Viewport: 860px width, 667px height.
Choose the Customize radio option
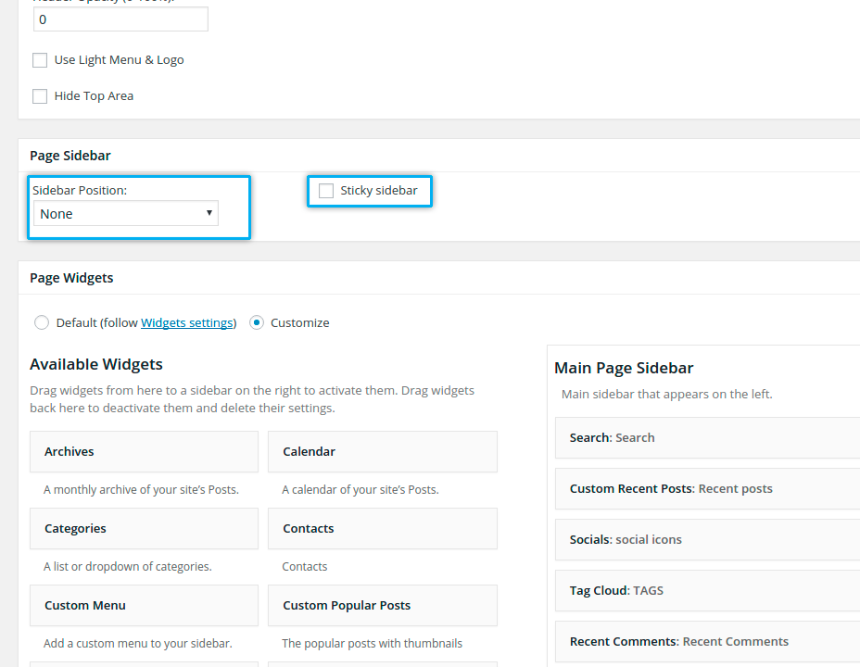[257, 323]
